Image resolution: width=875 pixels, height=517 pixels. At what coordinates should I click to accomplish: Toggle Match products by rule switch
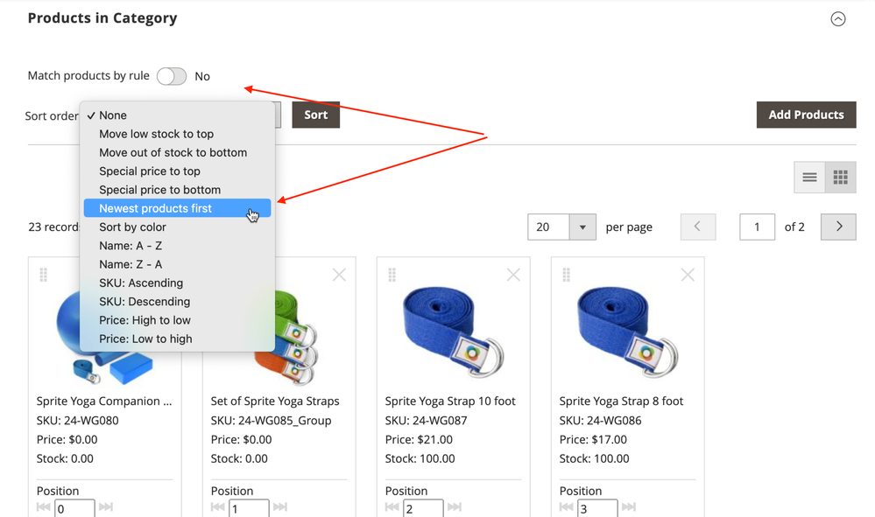tap(172, 76)
